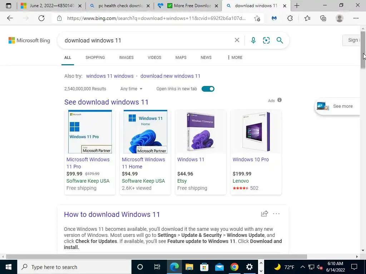This screenshot has width=366, height=274.
Task: Click Windows 10 Pro box image
Action: pos(256,132)
